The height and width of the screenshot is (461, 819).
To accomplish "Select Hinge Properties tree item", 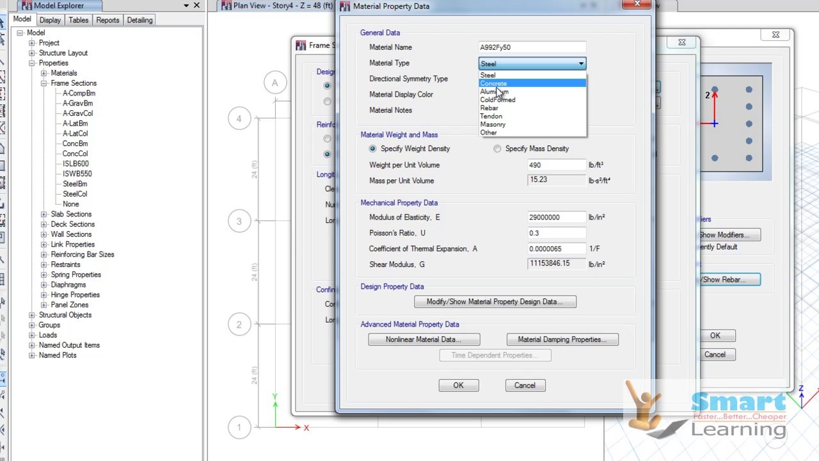I will point(75,295).
